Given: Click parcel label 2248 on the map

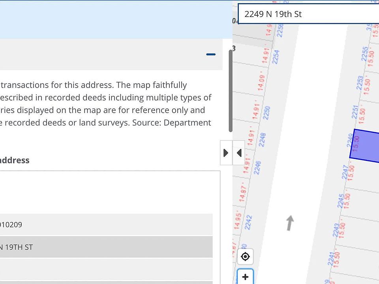Looking at the screenshot, I should 262,140.
